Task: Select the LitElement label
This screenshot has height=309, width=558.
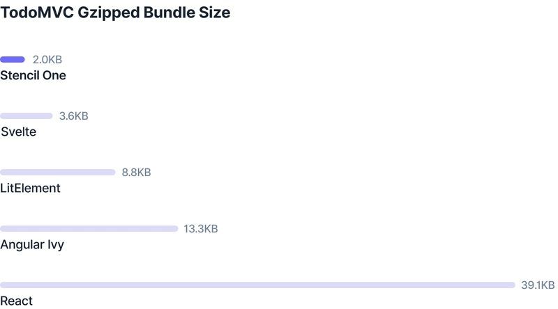Action: [30, 188]
